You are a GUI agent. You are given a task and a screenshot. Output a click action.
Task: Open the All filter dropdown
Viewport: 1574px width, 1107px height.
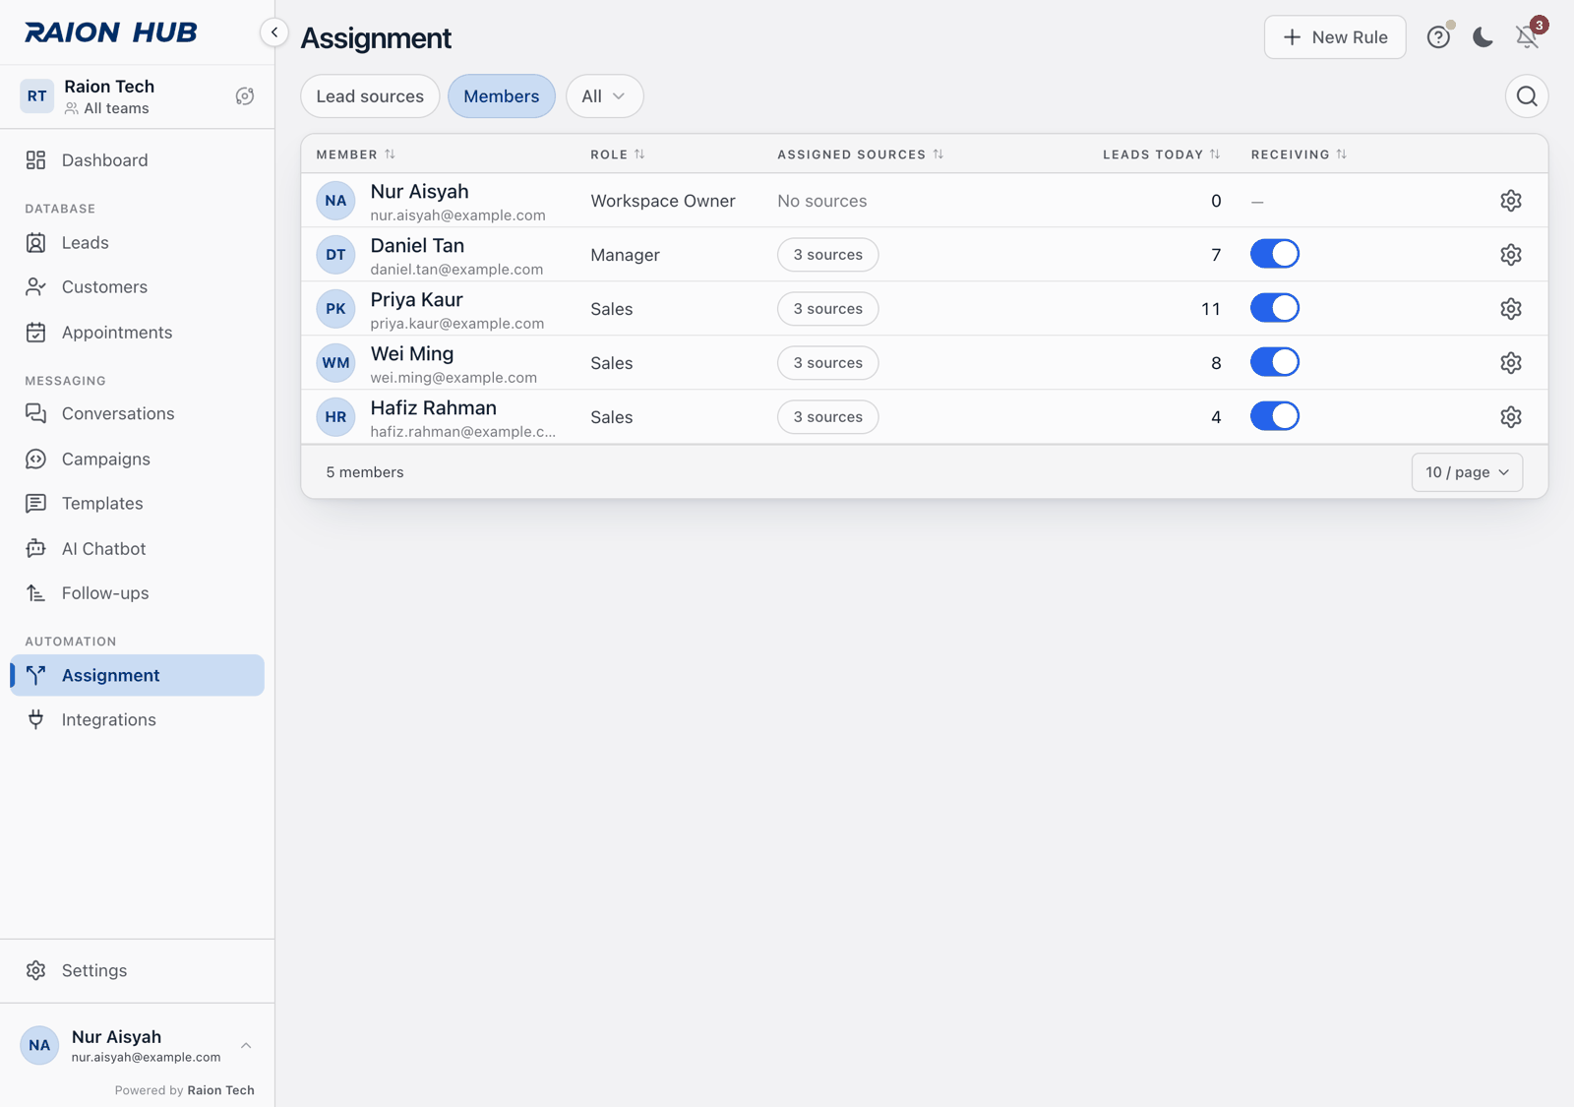tap(604, 96)
